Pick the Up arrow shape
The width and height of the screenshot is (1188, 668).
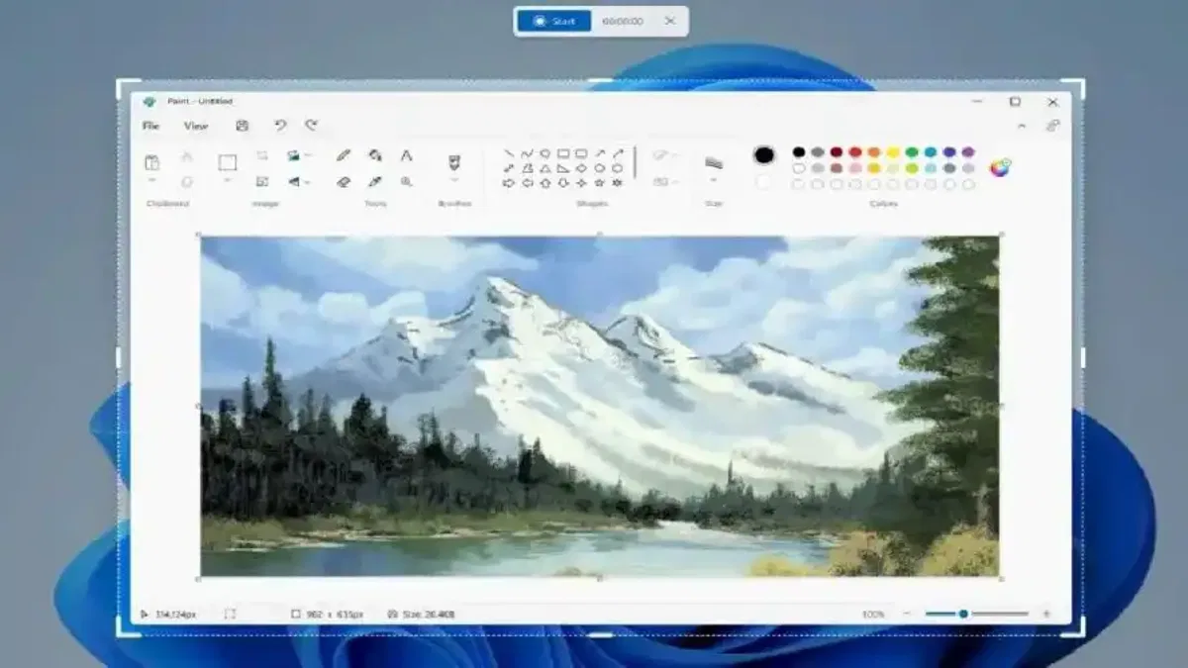tap(544, 183)
